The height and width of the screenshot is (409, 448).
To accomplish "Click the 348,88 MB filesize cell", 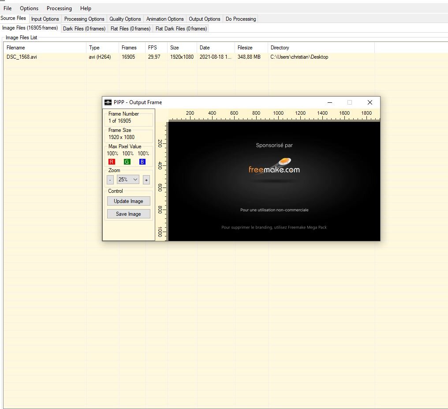I will point(249,57).
